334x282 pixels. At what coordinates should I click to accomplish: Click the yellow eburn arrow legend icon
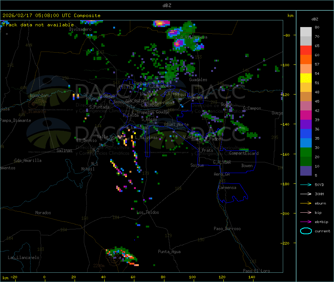click(306, 203)
